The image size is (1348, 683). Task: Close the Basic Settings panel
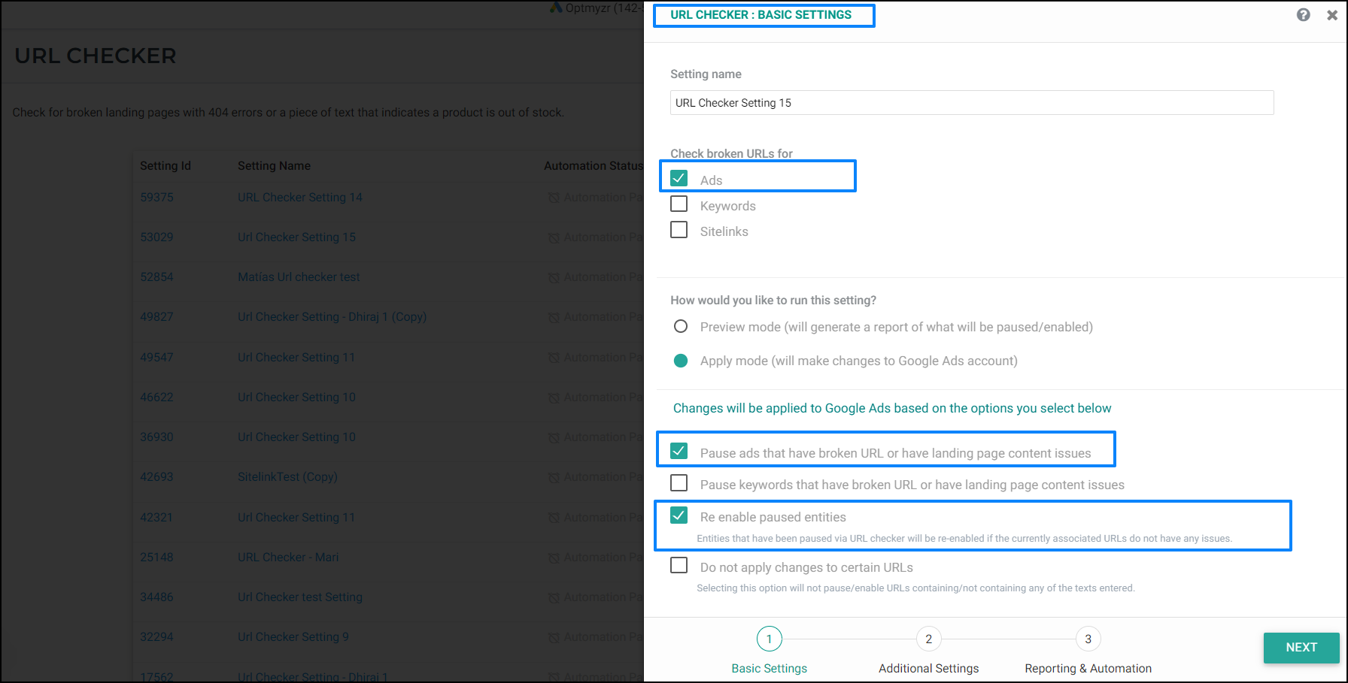(1332, 15)
